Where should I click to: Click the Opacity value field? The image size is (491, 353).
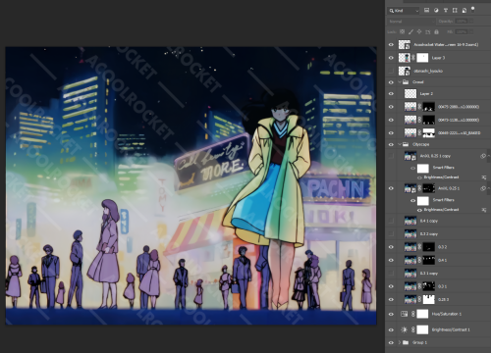point(461,22)
